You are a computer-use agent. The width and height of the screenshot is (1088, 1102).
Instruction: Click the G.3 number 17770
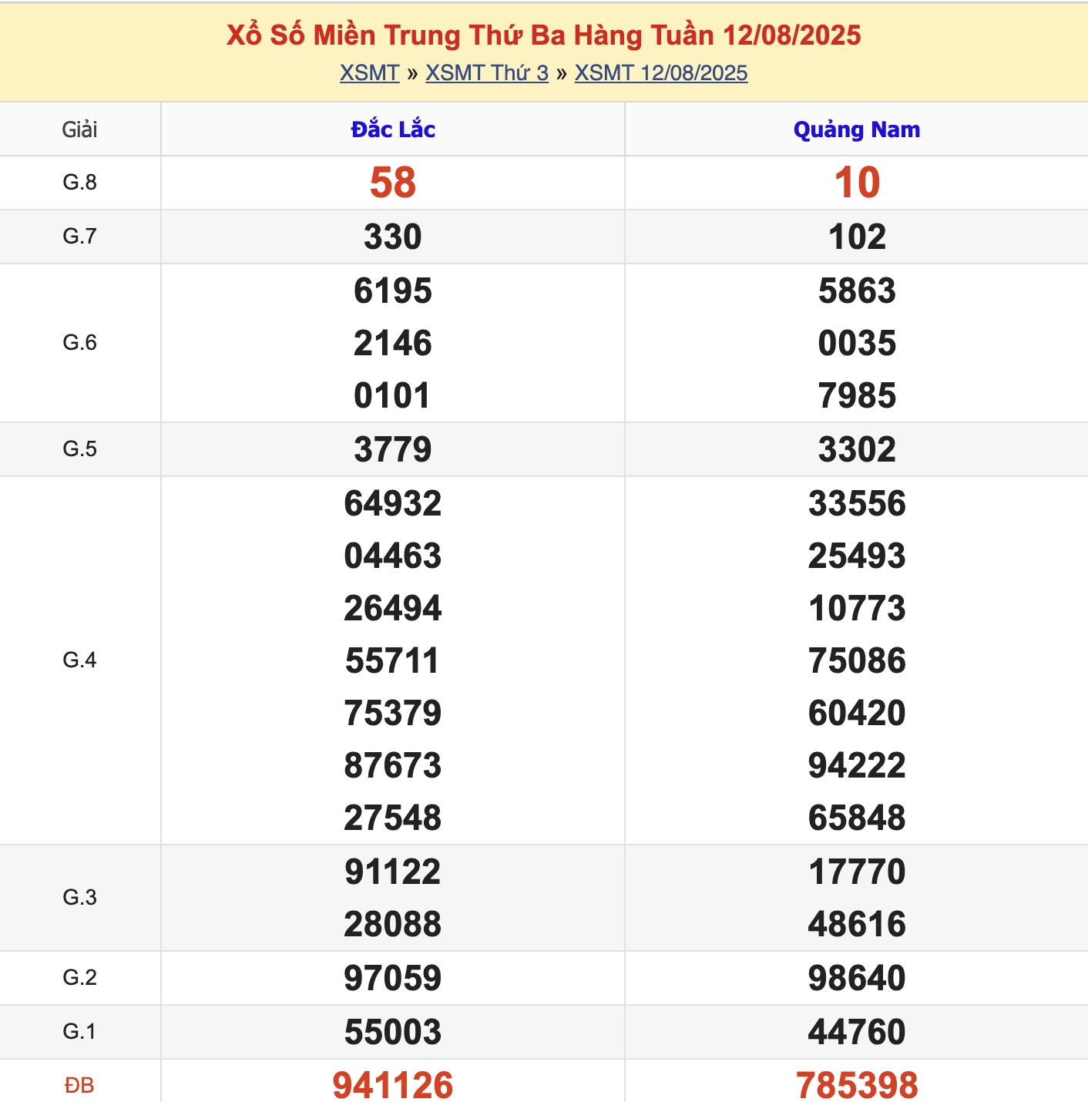857,872
